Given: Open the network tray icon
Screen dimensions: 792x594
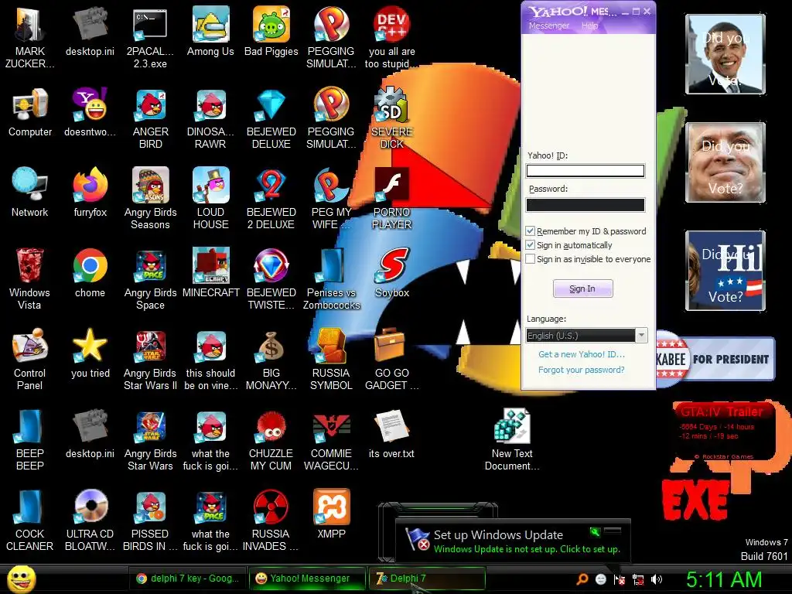Looking at the screenshot, I should (638, 580).
